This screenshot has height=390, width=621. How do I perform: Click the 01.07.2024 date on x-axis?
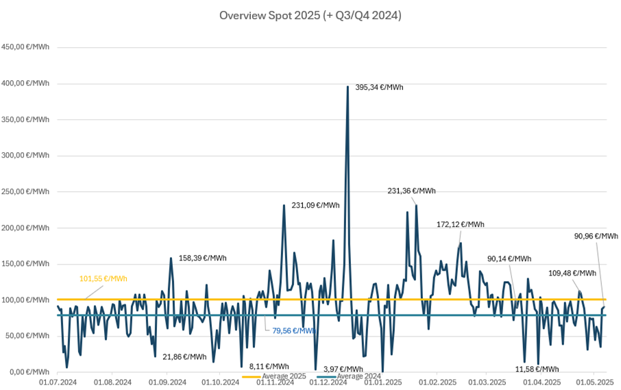(x=58, y=382)
